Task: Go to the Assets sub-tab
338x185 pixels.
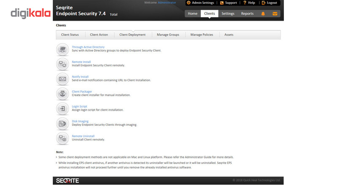Action: pos(229,35)
